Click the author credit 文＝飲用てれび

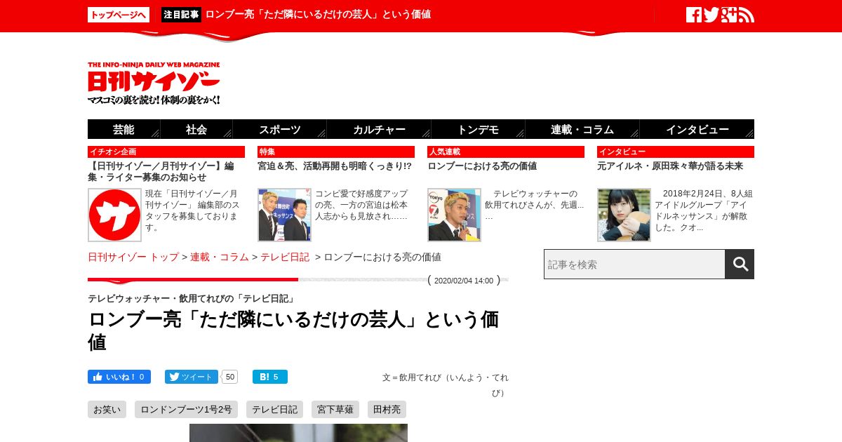[x=446, y=384]
